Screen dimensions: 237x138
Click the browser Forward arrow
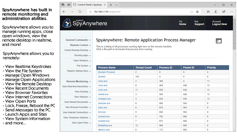[72, 11]
